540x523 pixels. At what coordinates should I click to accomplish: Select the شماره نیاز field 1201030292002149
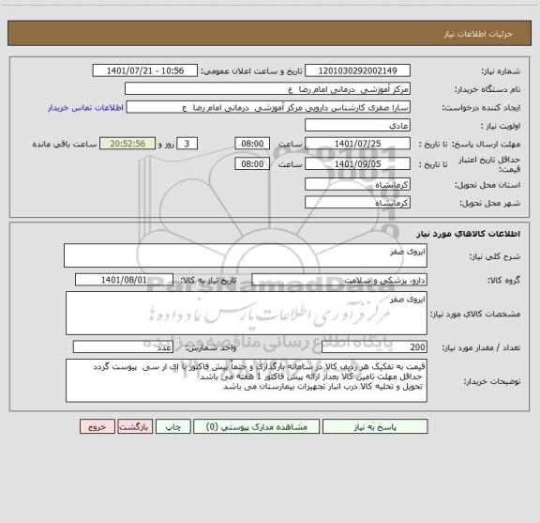click(x=357, y=70)
